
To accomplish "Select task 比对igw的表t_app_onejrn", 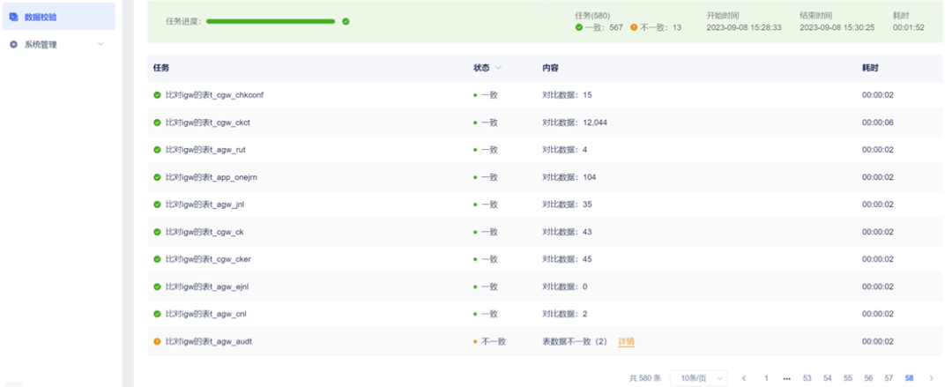I will click(212, 177).
